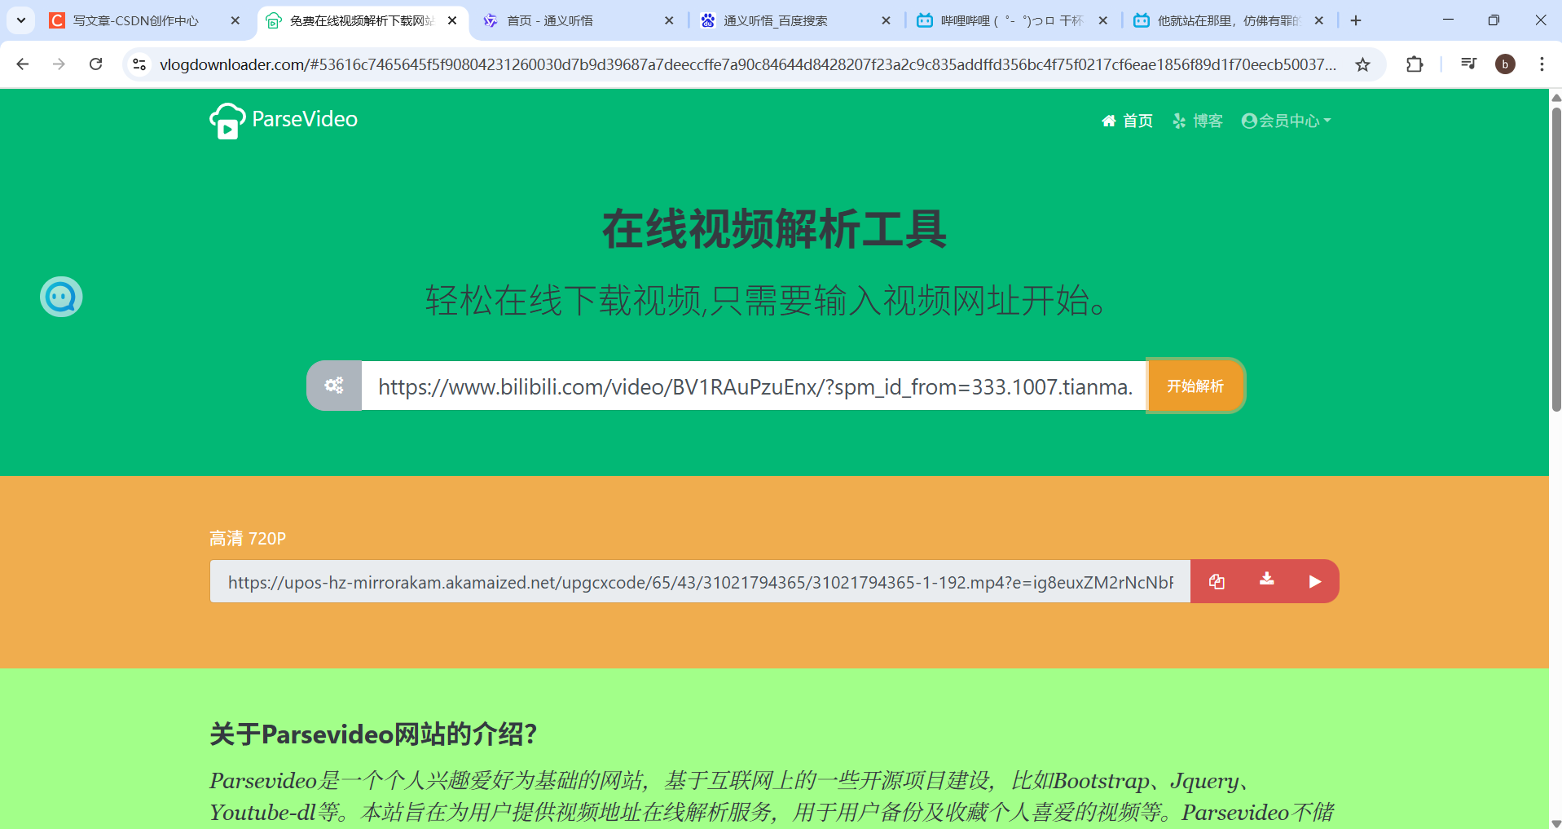The image size is (1562, 829).
Task: Close the 哔哩哔哩 干杯 tab
Action: 1102,20
